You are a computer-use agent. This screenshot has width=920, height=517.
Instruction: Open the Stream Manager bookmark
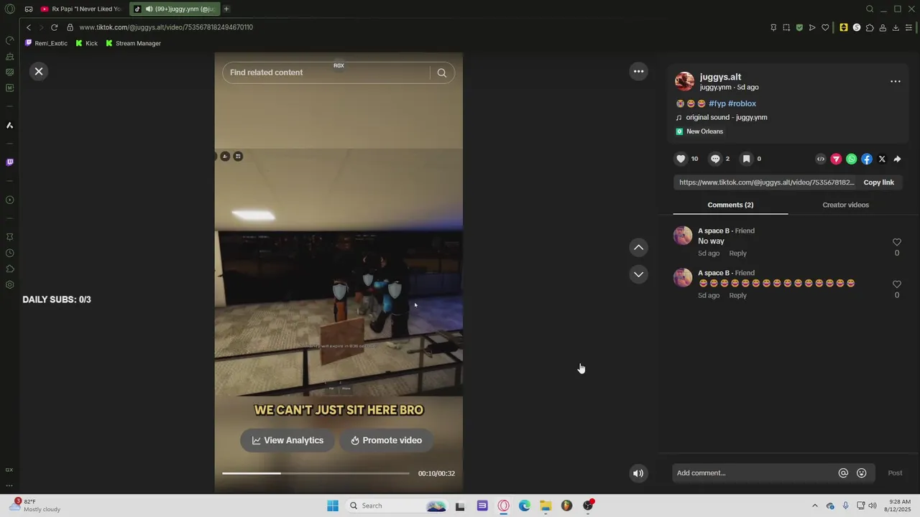133,43
